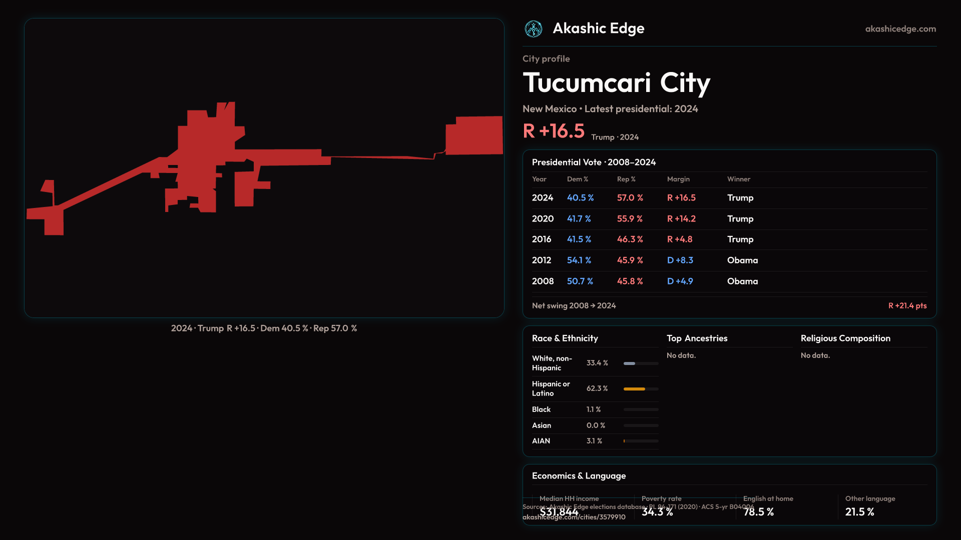Select the 2020 presidential vote row
This screenshot has height=540, width=961.
(x=729, y=219)
